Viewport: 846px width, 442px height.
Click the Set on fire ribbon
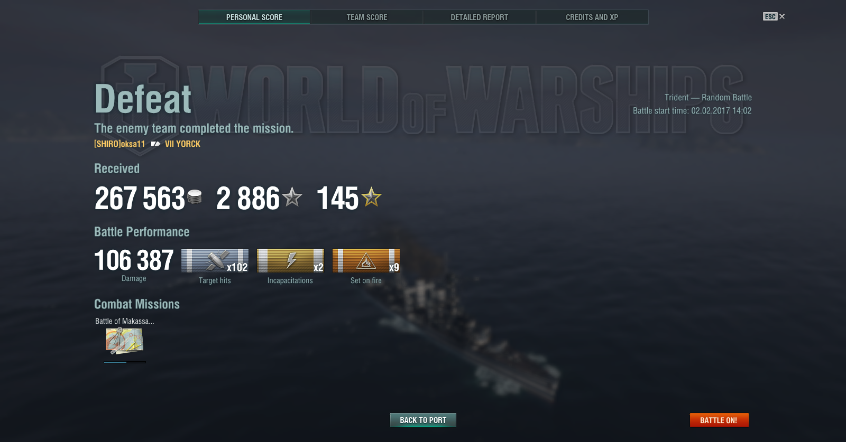[366, 260]
